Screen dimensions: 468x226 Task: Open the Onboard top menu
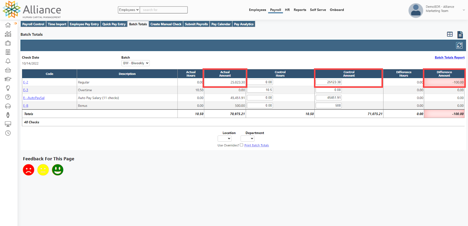[x=337, y=10]
